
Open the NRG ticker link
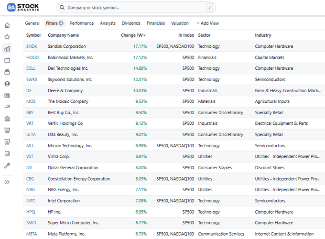point(31,190)
